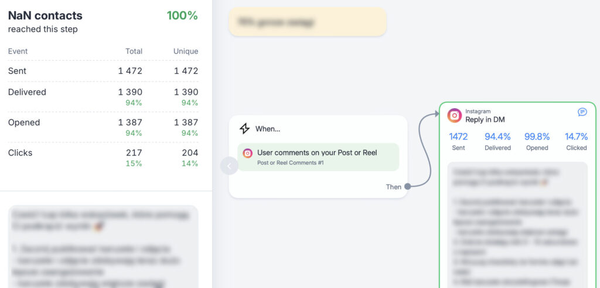The height and width of the screenshot is (288, 600).
Task: Click the 94.4% Delivered stat in the node
Action: click(497, 141)
